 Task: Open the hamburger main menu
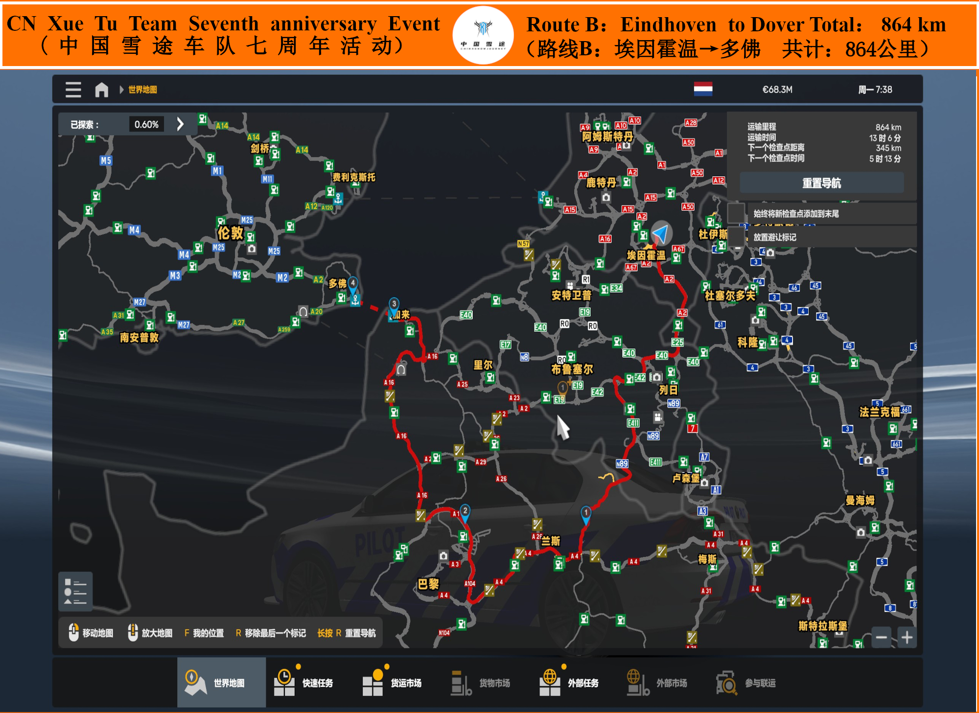[73, 90]
